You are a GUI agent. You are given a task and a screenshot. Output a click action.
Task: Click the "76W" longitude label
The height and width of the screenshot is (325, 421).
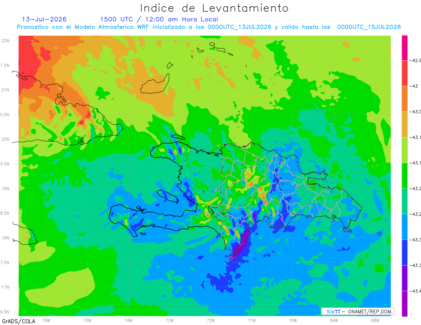[x=46, y=320]
